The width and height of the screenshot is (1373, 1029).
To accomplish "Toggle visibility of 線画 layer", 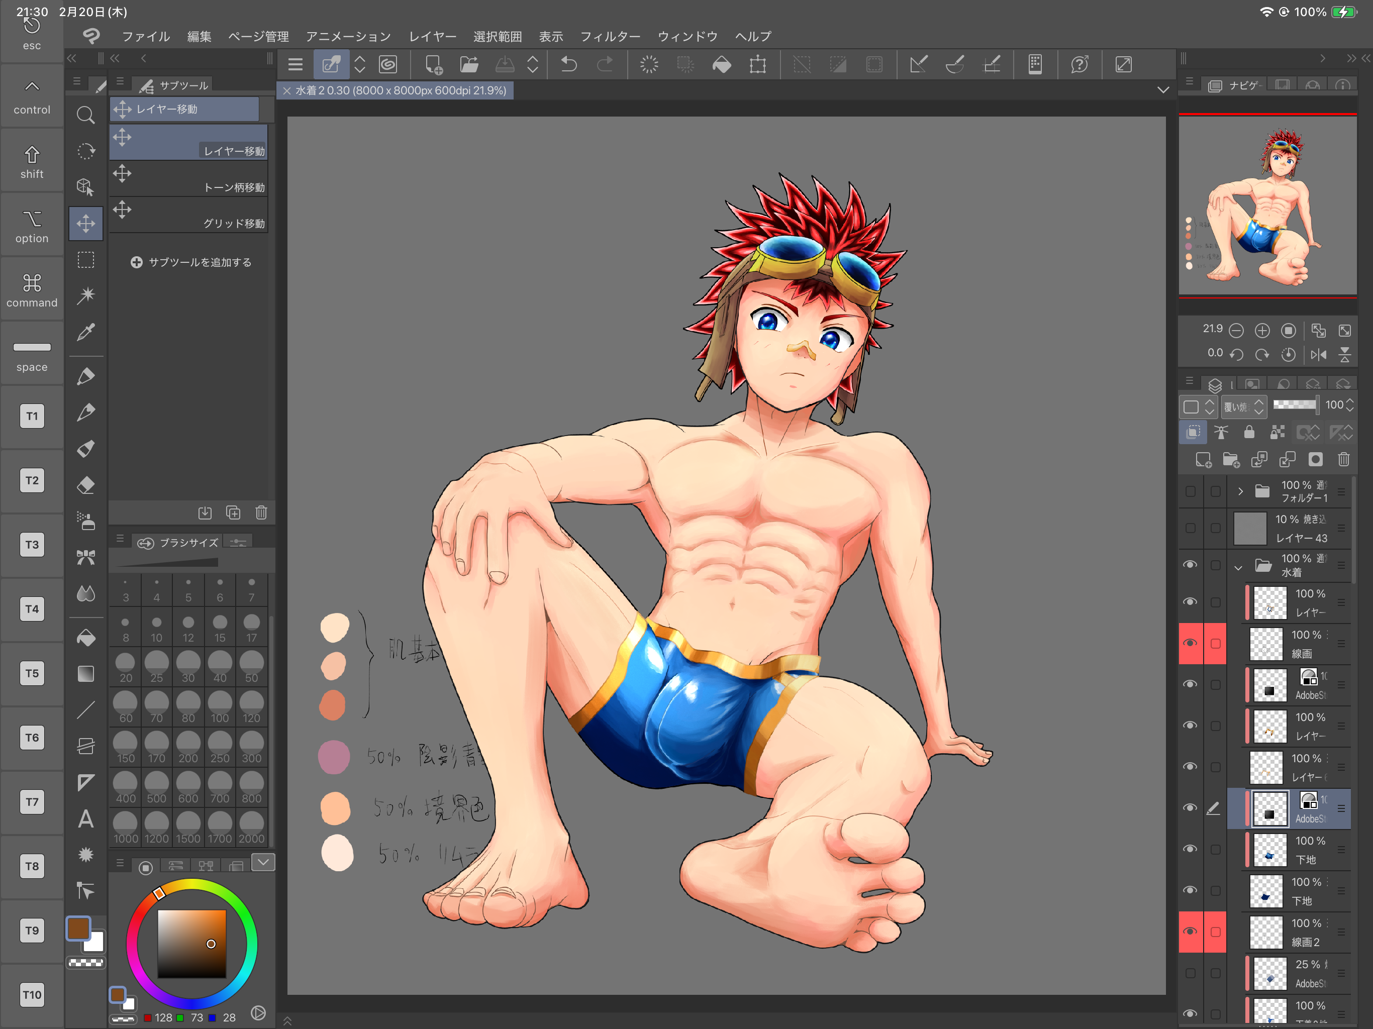I will (x=1190, y=644).
